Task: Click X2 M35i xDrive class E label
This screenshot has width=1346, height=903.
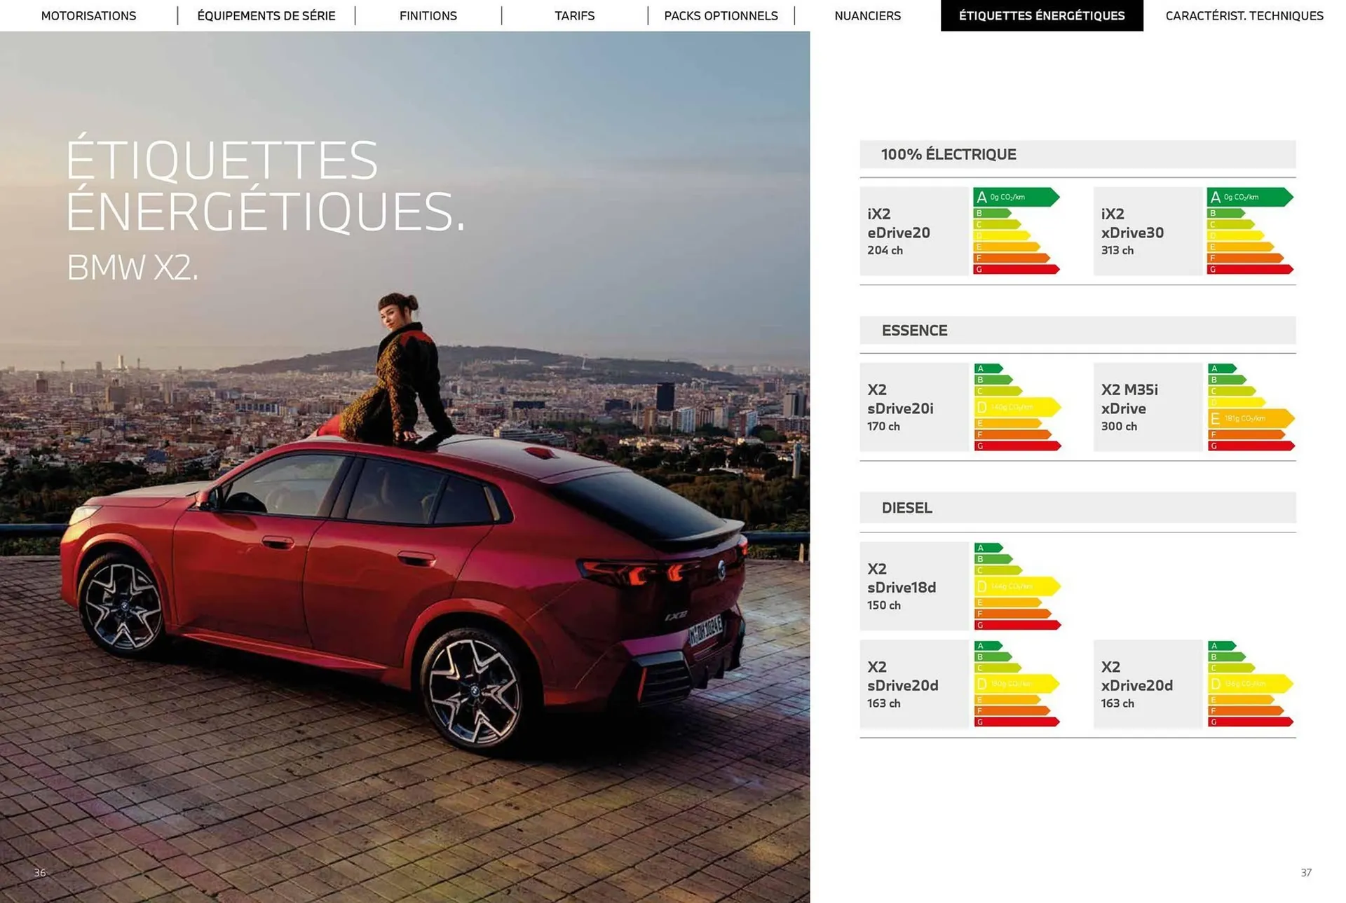Action: pos(1251,418)
